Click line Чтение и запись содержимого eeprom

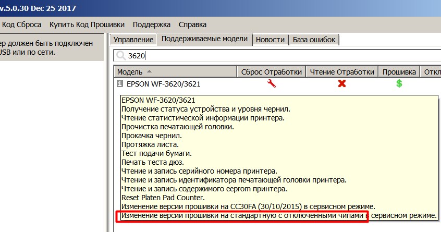click(x=204, y=189)
